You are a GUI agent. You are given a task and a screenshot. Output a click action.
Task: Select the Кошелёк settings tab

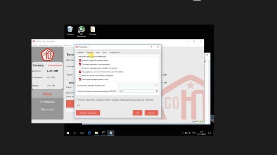90,53
